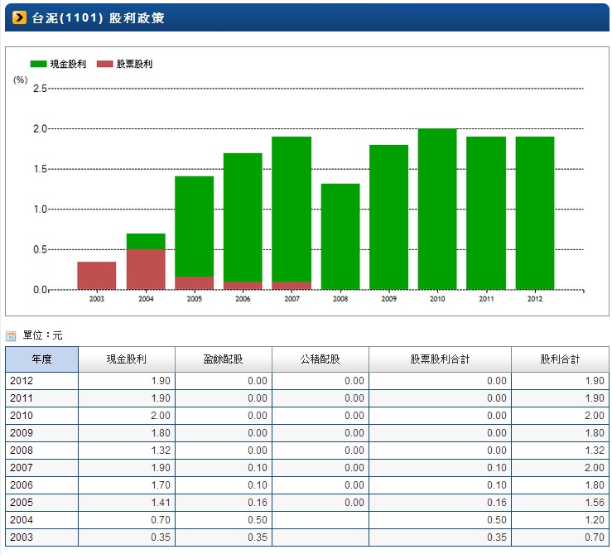Click the calendar icon beside 單位:元
612x559 pixels.
(x=11, y=335)
